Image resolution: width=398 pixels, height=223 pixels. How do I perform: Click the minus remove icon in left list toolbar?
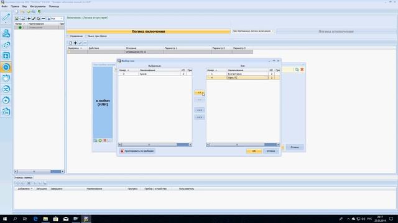[x=44, y=19]
